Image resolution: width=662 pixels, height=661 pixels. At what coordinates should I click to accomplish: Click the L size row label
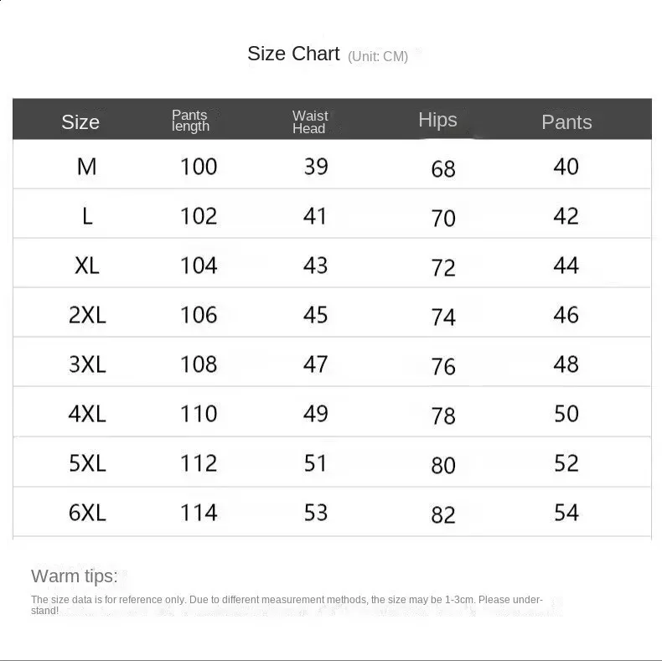click(x=87, y=216)
